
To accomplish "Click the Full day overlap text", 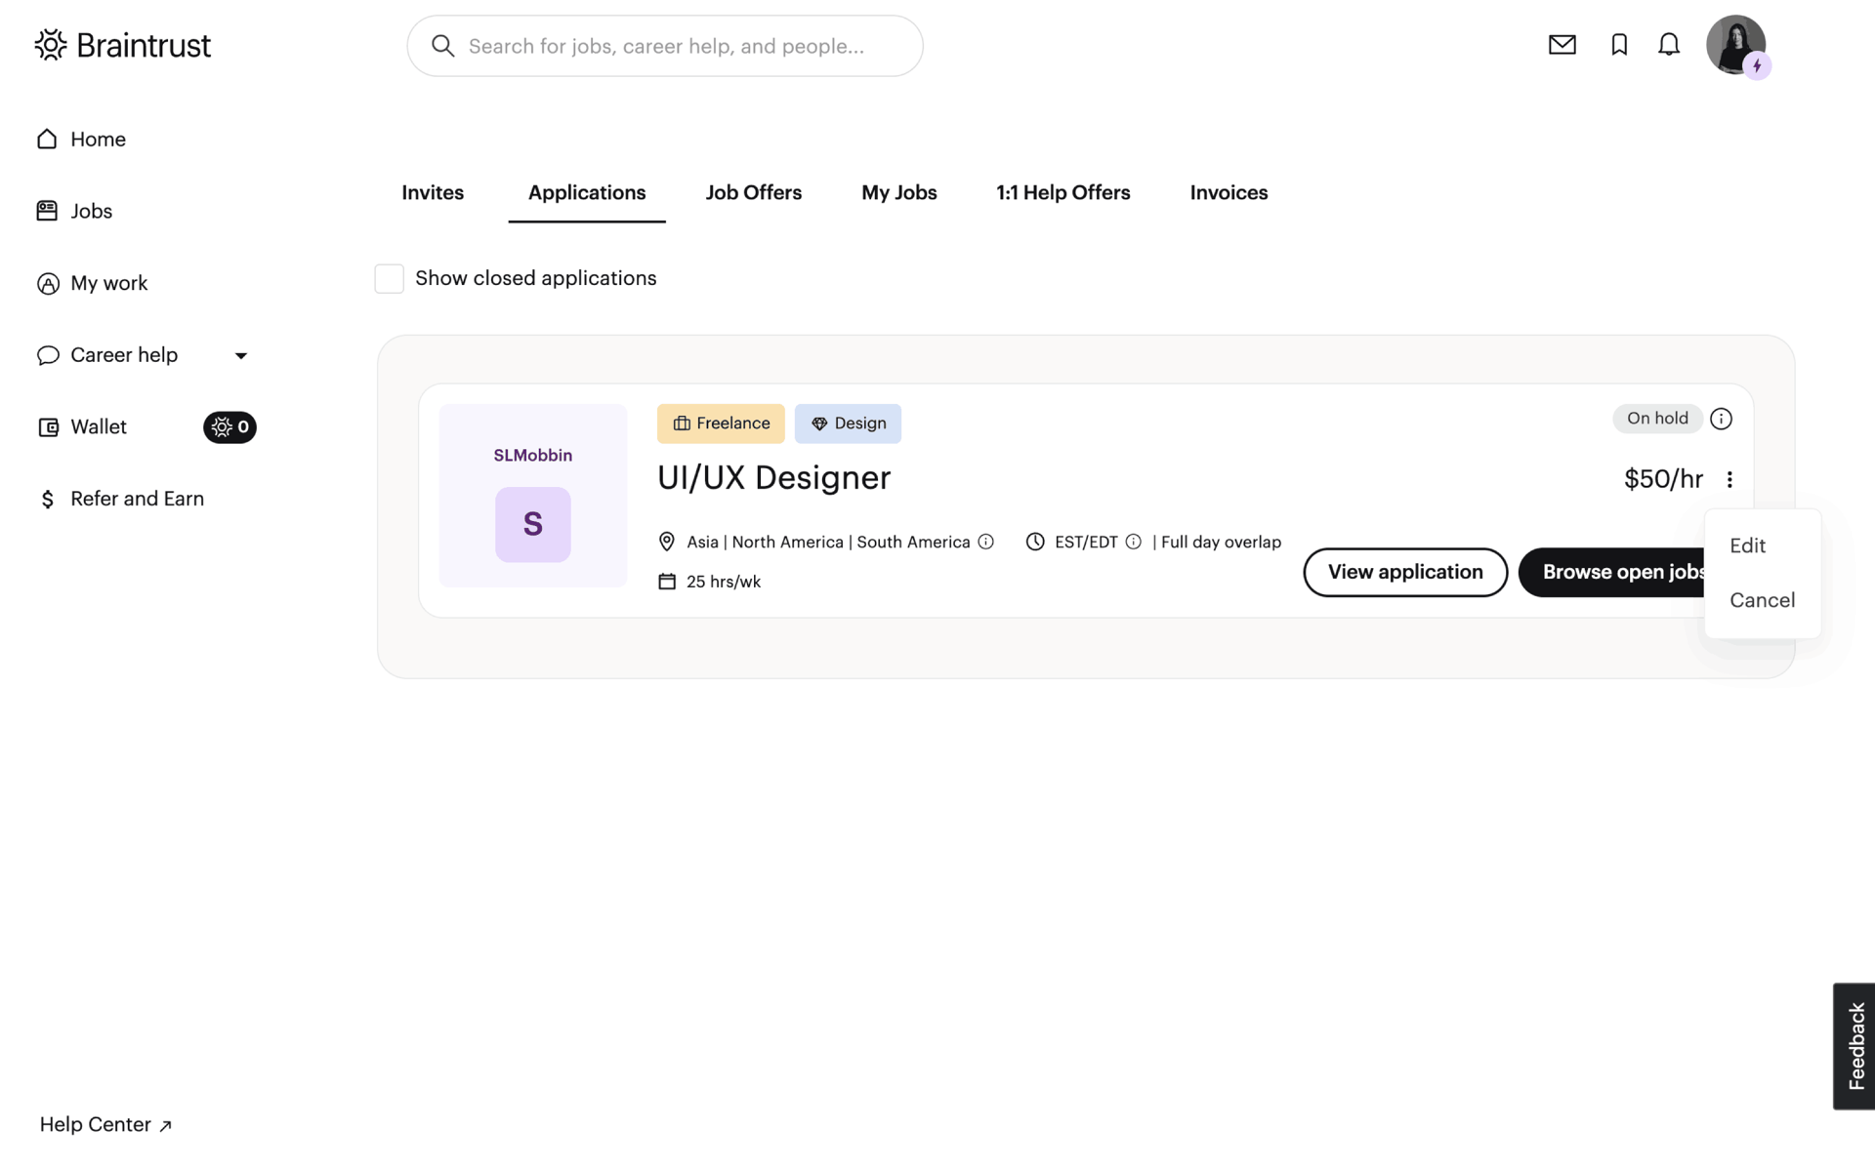I will [1221, 542].
